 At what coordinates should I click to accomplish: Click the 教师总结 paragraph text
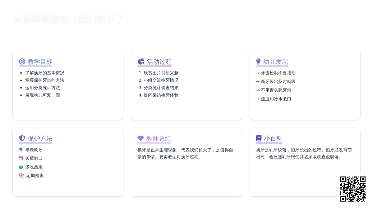[185, 153]
